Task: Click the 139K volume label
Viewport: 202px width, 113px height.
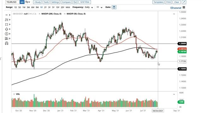Action: [181, 102]
